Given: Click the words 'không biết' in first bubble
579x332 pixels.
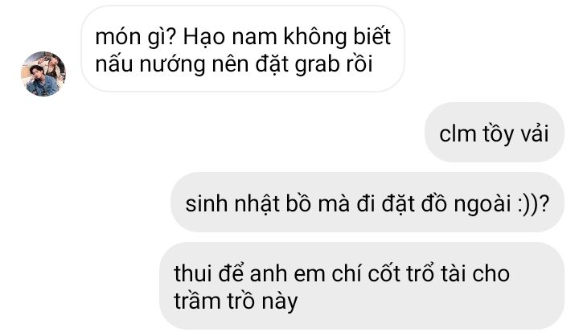Looking at the screenshot, I should [x=337, y=36].
